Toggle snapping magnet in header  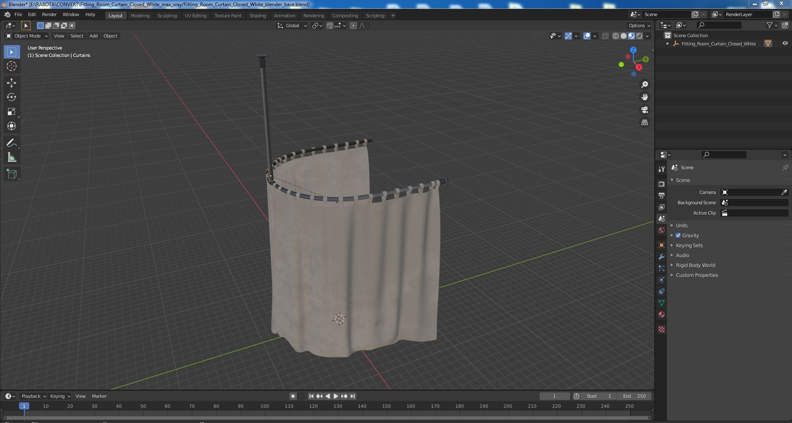click(x=330, y=26)
